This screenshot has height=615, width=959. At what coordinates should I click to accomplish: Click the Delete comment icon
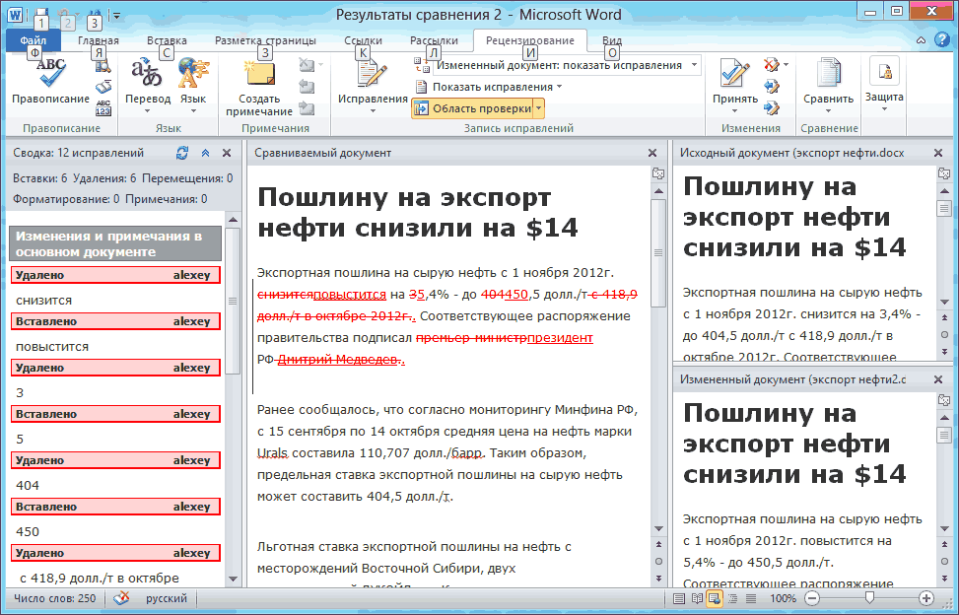point(307,65)
